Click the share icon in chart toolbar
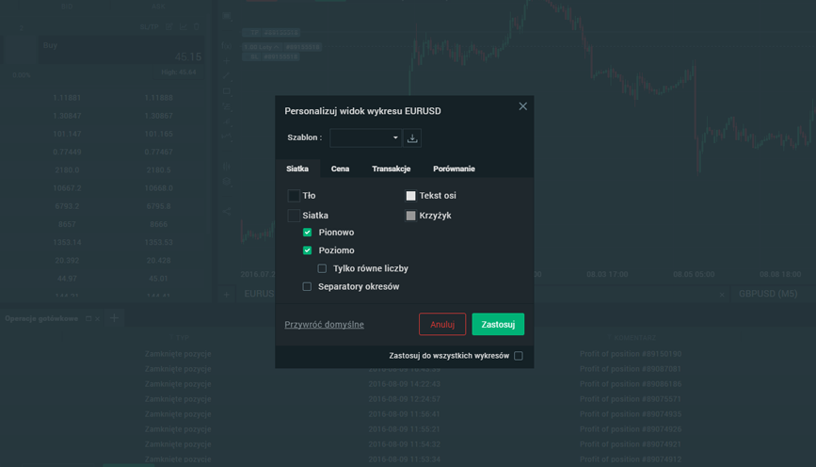816x467 pixels. 227,211
